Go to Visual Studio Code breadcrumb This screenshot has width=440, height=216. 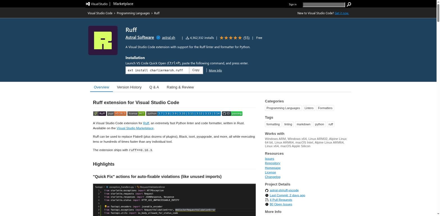[100, 13]
